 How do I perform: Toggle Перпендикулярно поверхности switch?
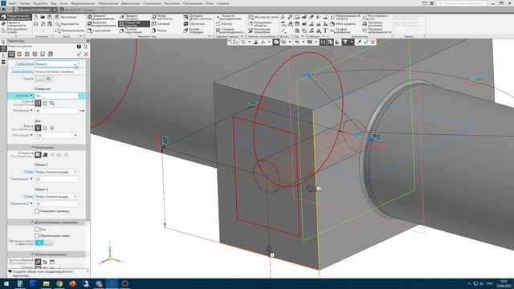(44, 242)
